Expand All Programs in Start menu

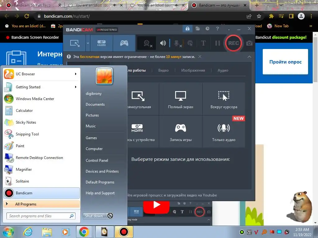tap(41, 204)
